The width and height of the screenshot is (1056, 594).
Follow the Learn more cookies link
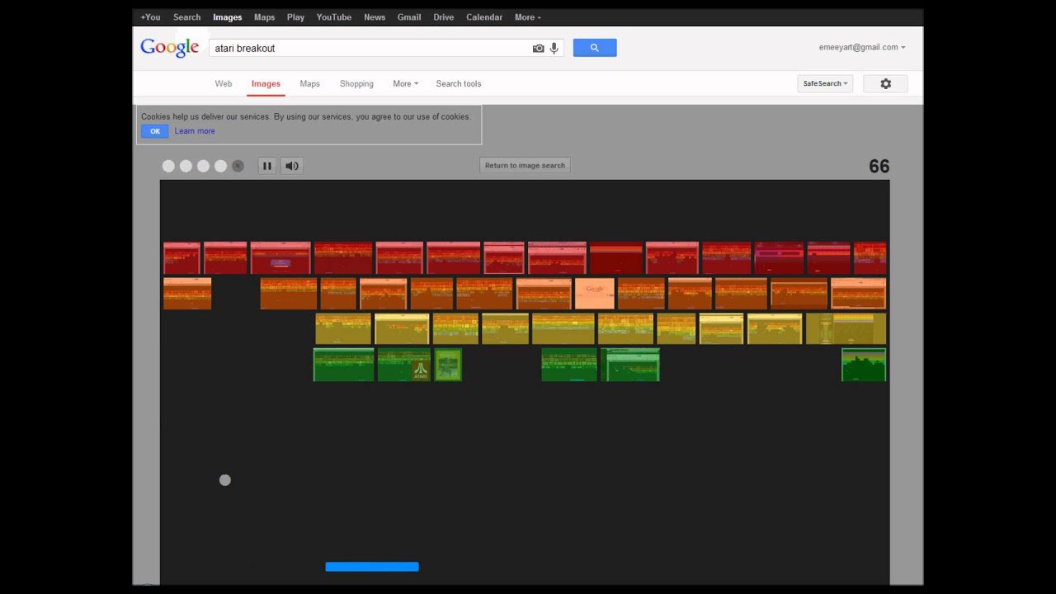(x=195, y=131)
